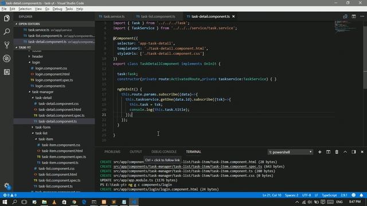Click the Ln 21, Col 10 status item

click(x=272, y=195)
